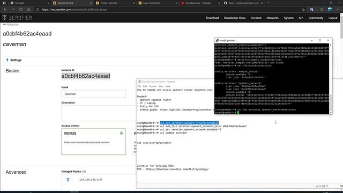
Task: Click highlighted uci set command in Notepad
Action: coord(189,123)
